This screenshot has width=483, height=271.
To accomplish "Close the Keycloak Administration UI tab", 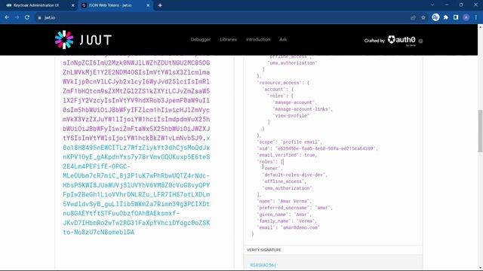I will (72, 5).
